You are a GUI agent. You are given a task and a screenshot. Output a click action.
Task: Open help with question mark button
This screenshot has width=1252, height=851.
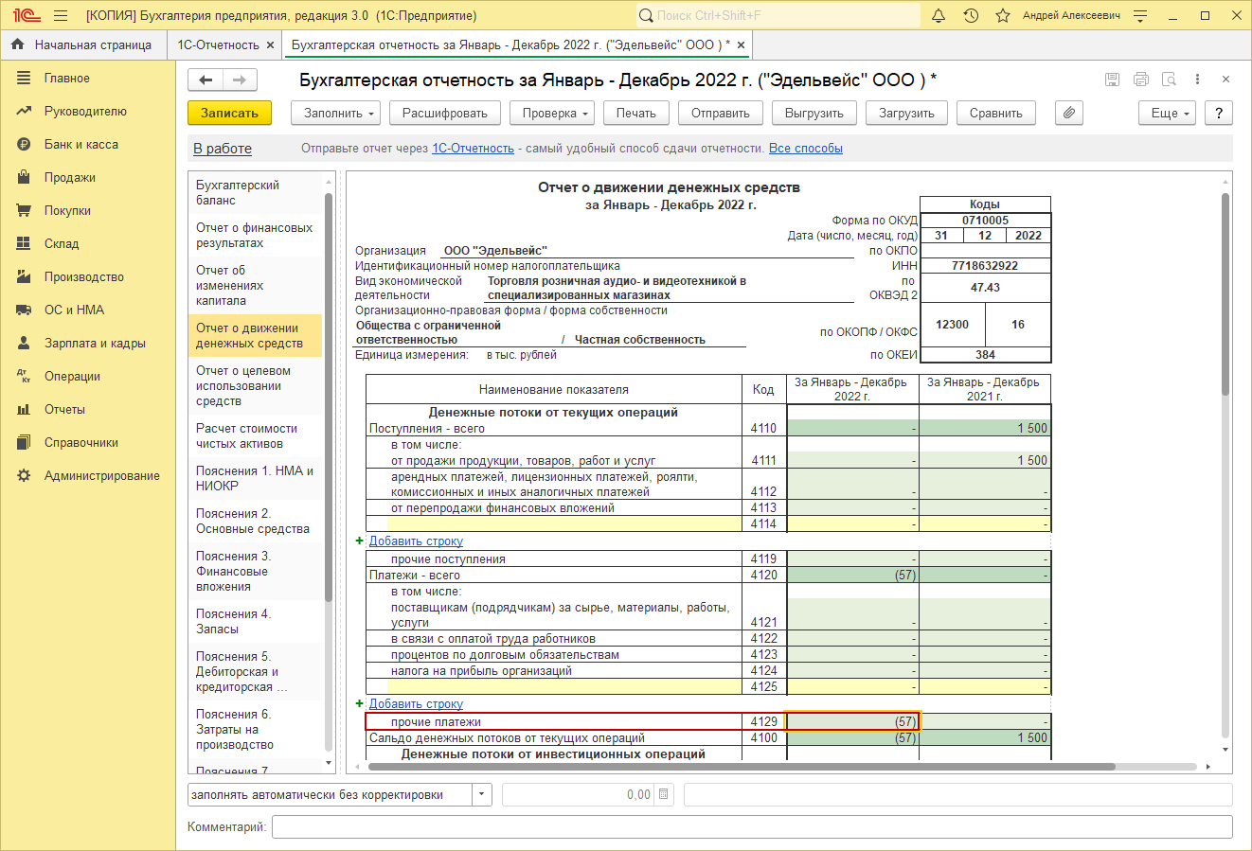pos(1219,113)
